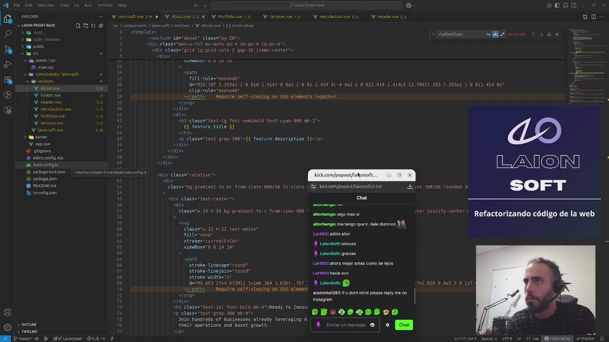Toggle Match Whole Word in find widget
This screenshot has width=609, height=342.
[495, 34]
